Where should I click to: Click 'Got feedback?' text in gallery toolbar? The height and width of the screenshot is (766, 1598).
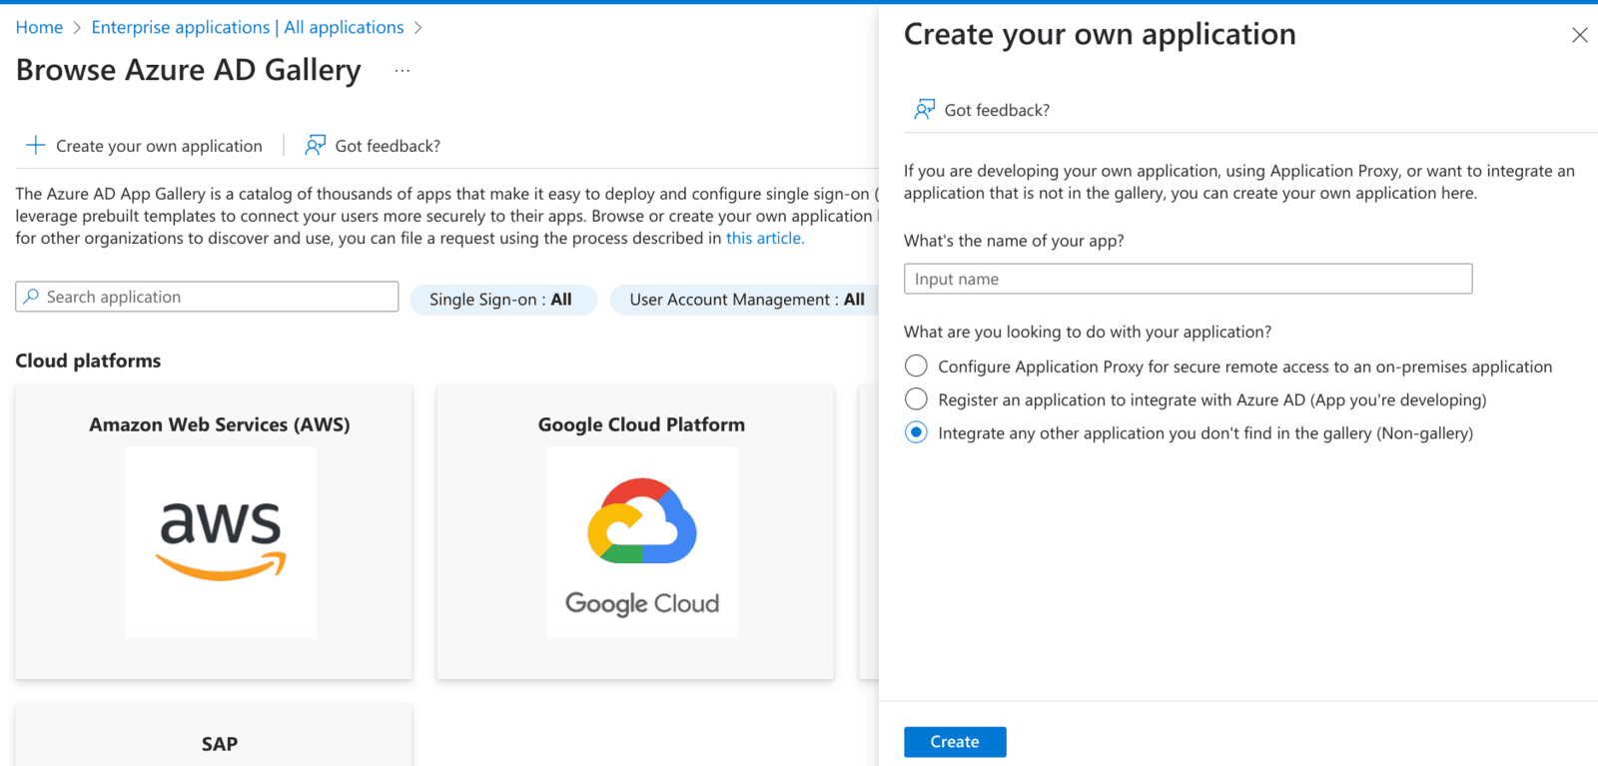(388, 146)
